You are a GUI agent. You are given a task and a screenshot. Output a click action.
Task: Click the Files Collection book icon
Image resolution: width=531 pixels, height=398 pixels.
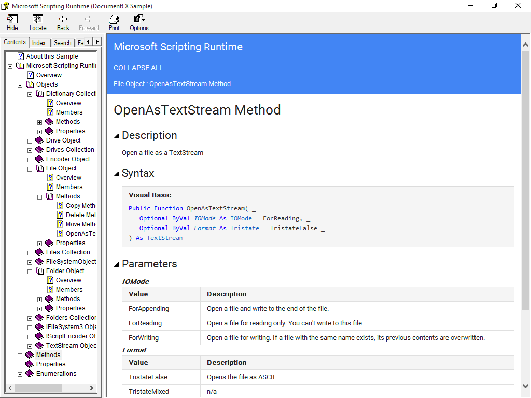click(x=39, y=252)
